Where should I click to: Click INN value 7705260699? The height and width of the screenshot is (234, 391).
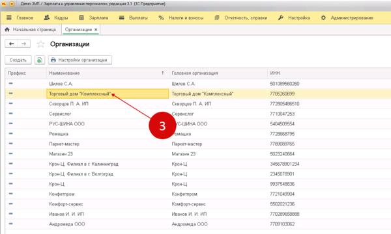(282, 94)
